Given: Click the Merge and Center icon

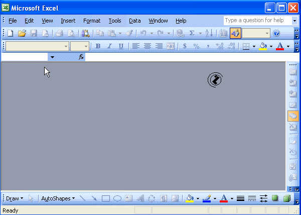Looking at the screenshot, I should (x=171, y=46).
